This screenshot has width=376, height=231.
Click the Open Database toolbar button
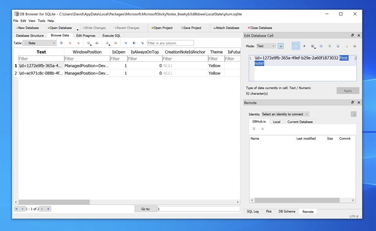click(59, 28)
